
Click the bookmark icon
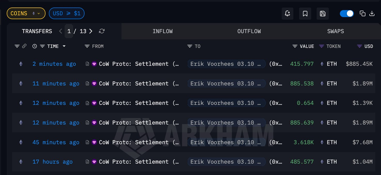305,14
